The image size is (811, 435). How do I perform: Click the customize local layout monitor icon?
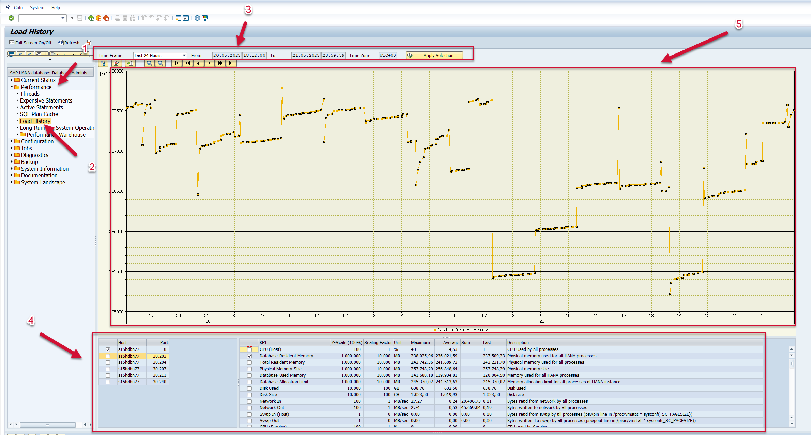[205, 18]
